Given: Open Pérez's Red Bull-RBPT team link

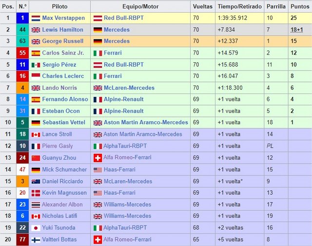Looking at the screenshot, I should (x=123, y=65).
